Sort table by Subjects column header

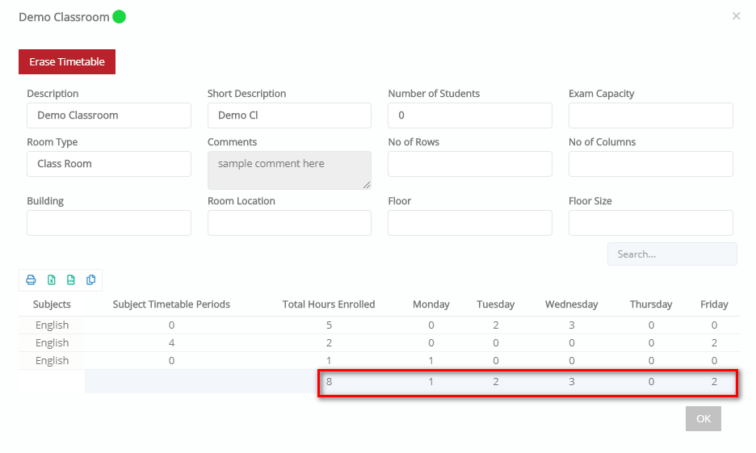(52, 304)
